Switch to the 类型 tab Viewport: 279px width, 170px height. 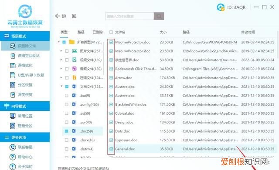(x=64, y=32)
